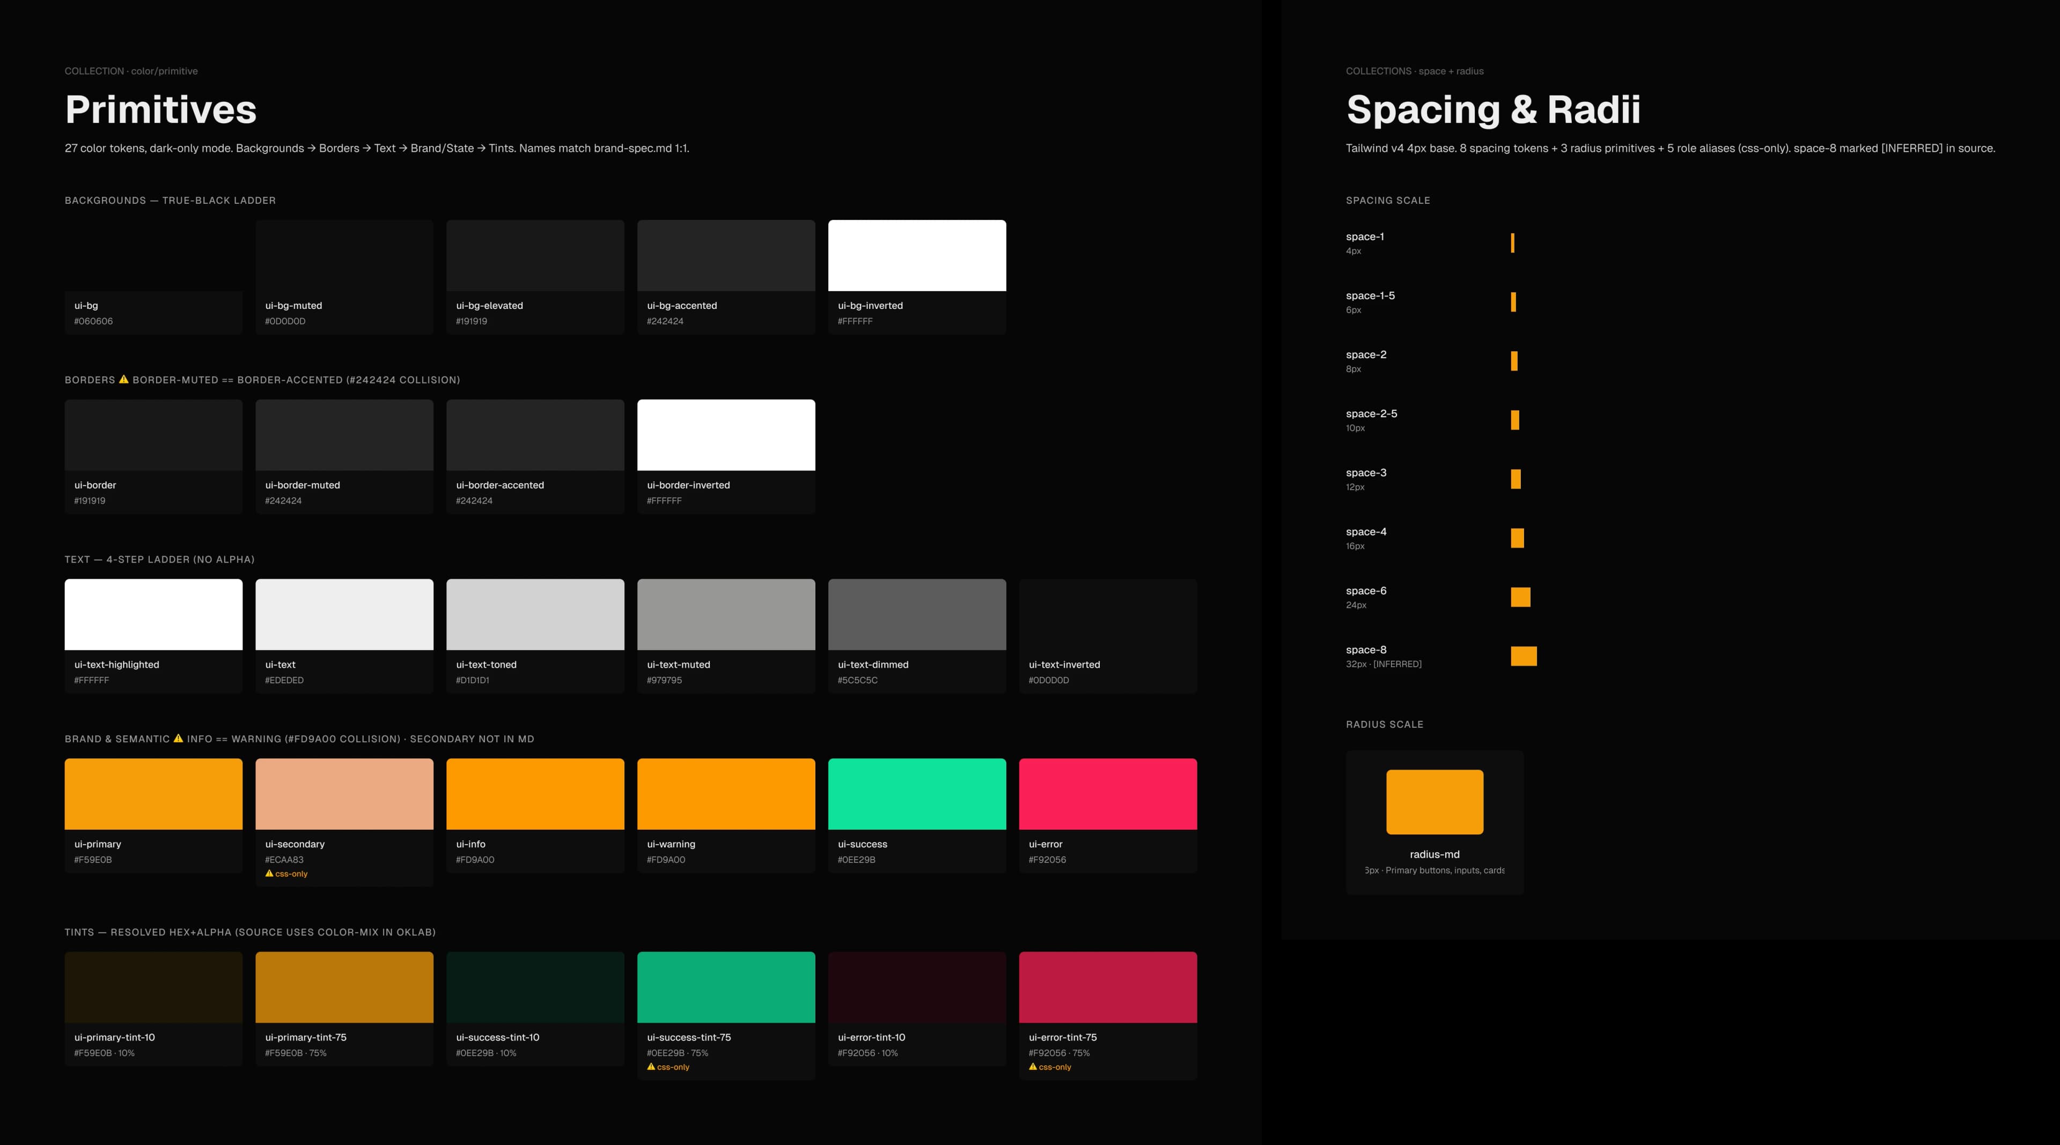Click the radius-md rounded rectangle preview
Viewport: 2060px width, 1145px height.
1434,802
